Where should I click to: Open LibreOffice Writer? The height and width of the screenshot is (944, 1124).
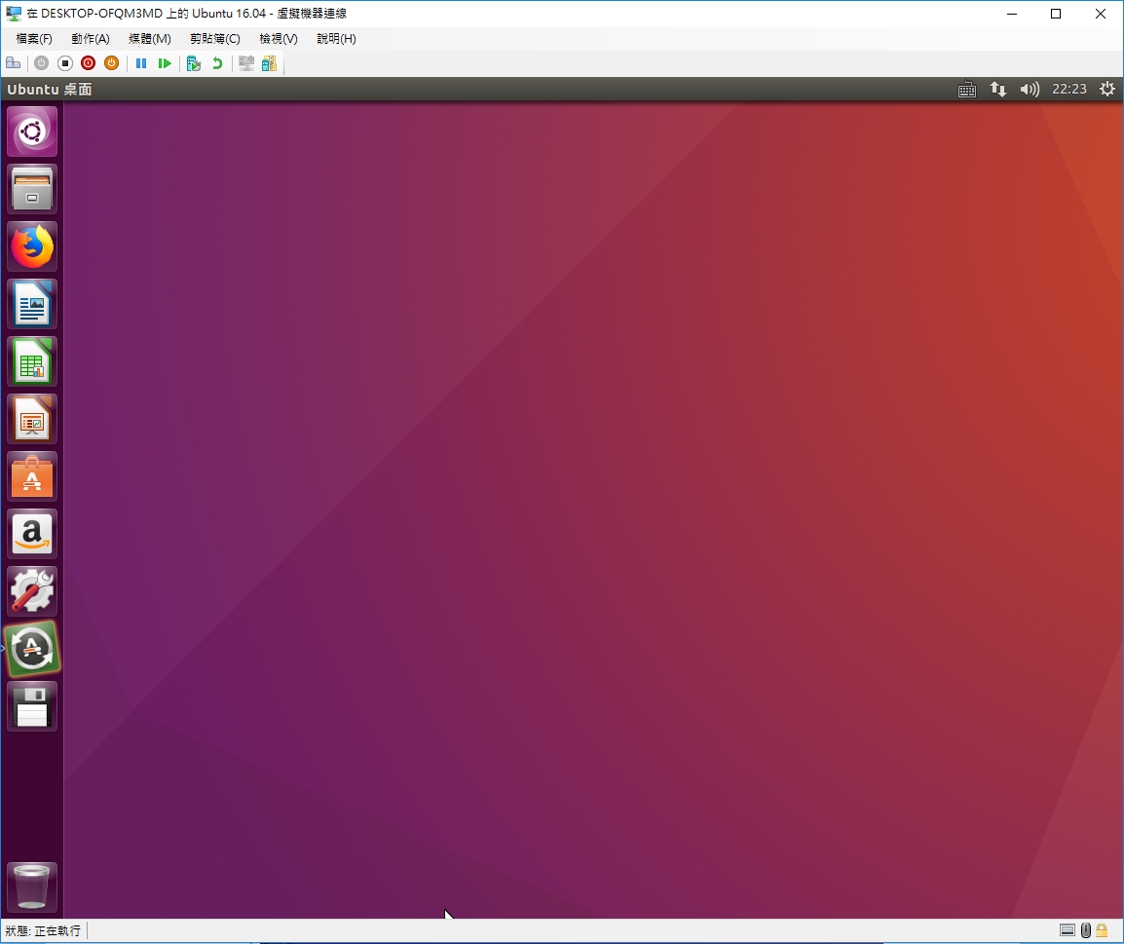click(31, 304)
